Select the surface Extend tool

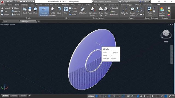[x=73, y=11]
